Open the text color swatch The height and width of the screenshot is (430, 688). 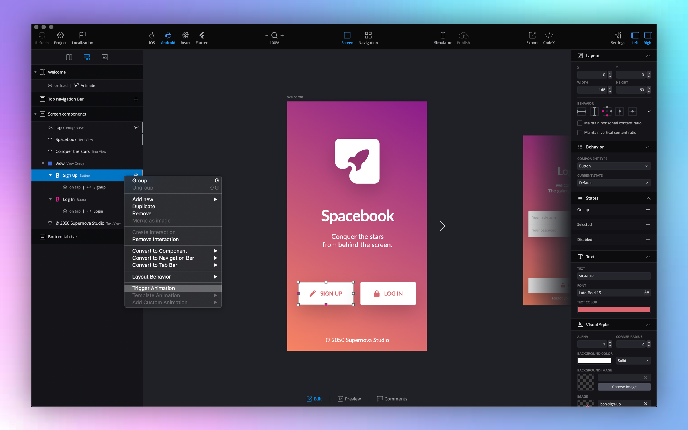[613, 309]
